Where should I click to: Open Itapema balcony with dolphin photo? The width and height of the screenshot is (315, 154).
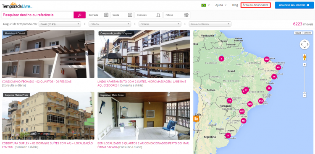tap(144, 116)
